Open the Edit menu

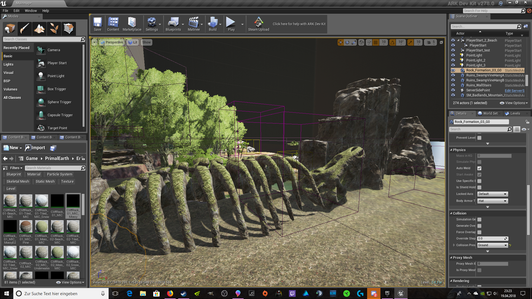click(x=16, y=11)
